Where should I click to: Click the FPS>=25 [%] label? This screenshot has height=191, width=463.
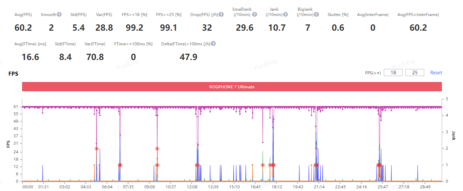[169, 15]
